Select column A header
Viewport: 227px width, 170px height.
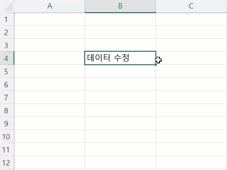pos(50,6)
